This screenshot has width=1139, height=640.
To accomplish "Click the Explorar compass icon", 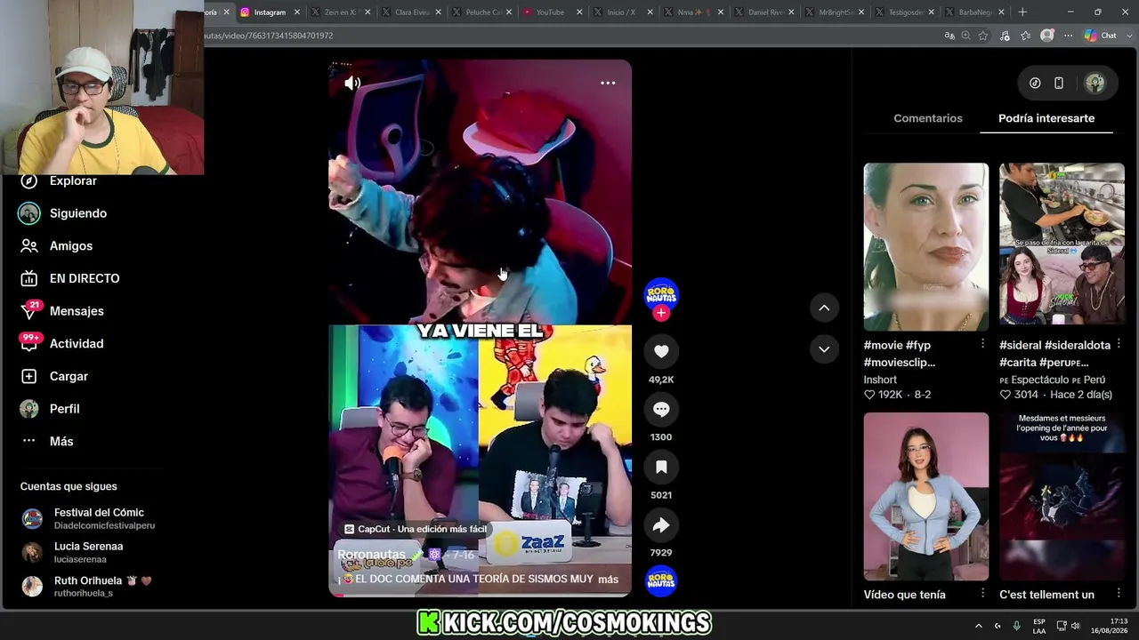I will 29,180.
